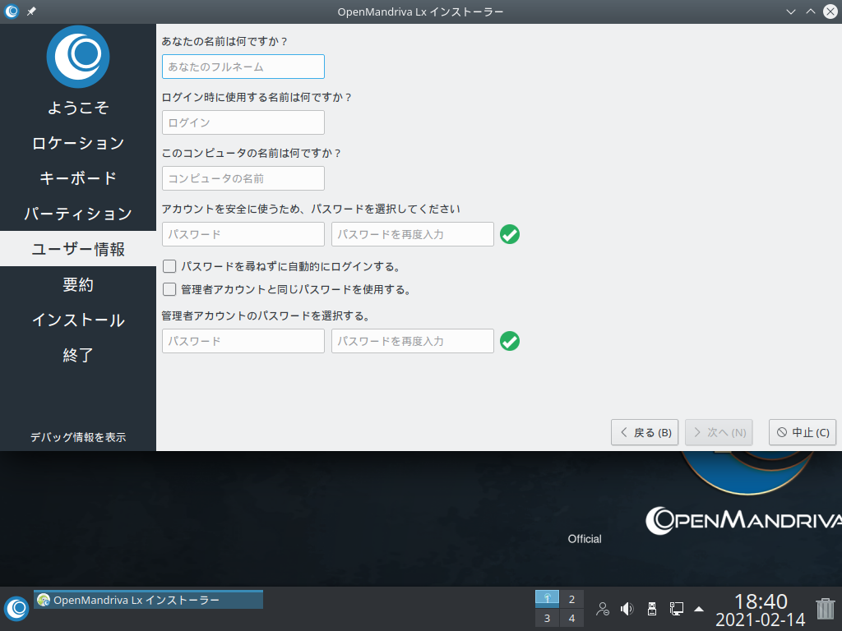Switch to virtual desktop 4 in pager
The height and width of the screenshot is (631, 842).
coord(572,618)
